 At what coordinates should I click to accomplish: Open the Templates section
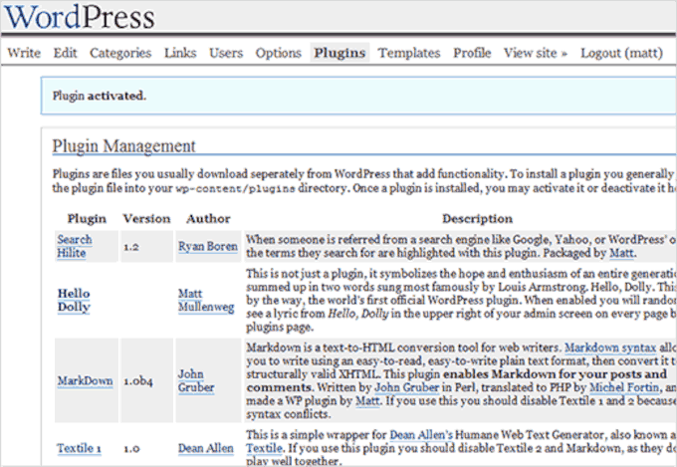coord(409,53)
